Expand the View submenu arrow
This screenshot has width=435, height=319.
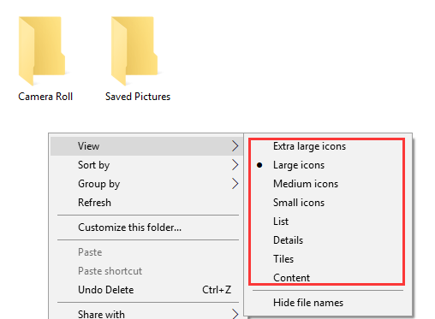pyautogui.click(x=235, y=146)
